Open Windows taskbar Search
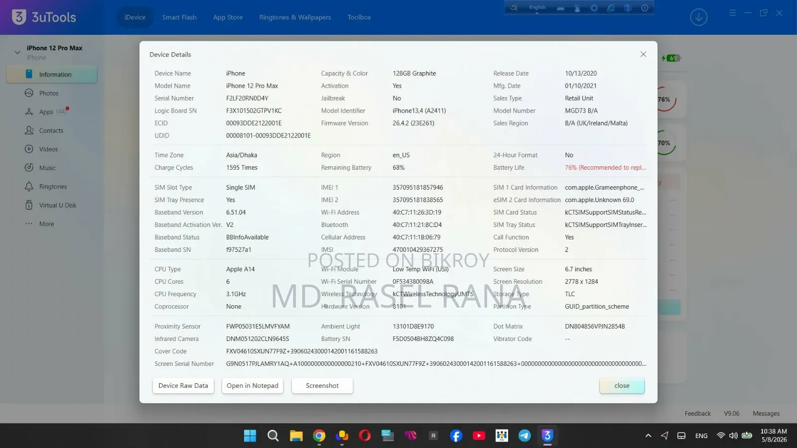 [x=273, y=436]
